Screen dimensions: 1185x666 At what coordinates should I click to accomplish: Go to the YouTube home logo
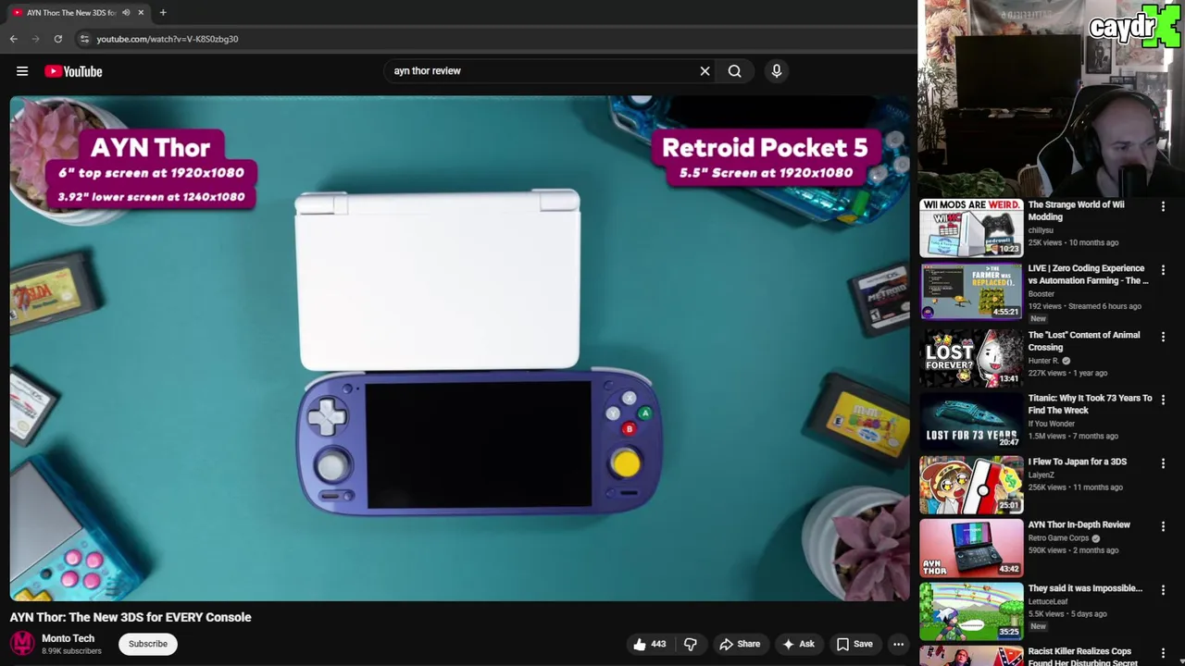tap(73, 71)
